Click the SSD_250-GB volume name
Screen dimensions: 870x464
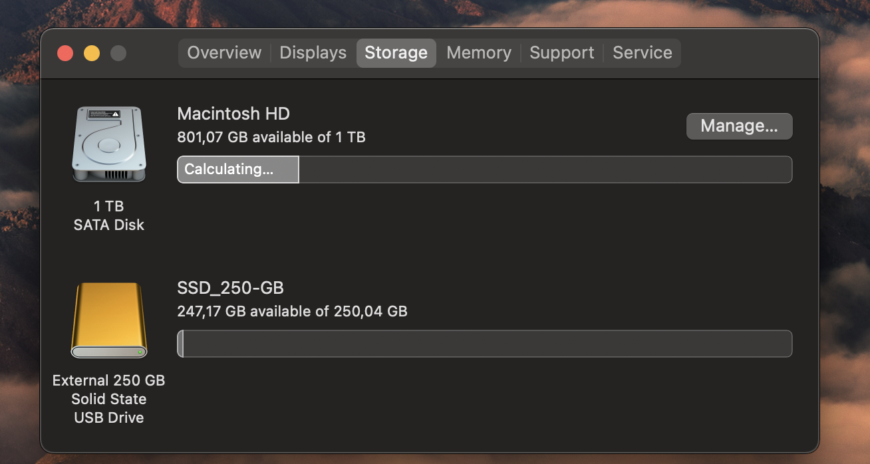(230, 288)
